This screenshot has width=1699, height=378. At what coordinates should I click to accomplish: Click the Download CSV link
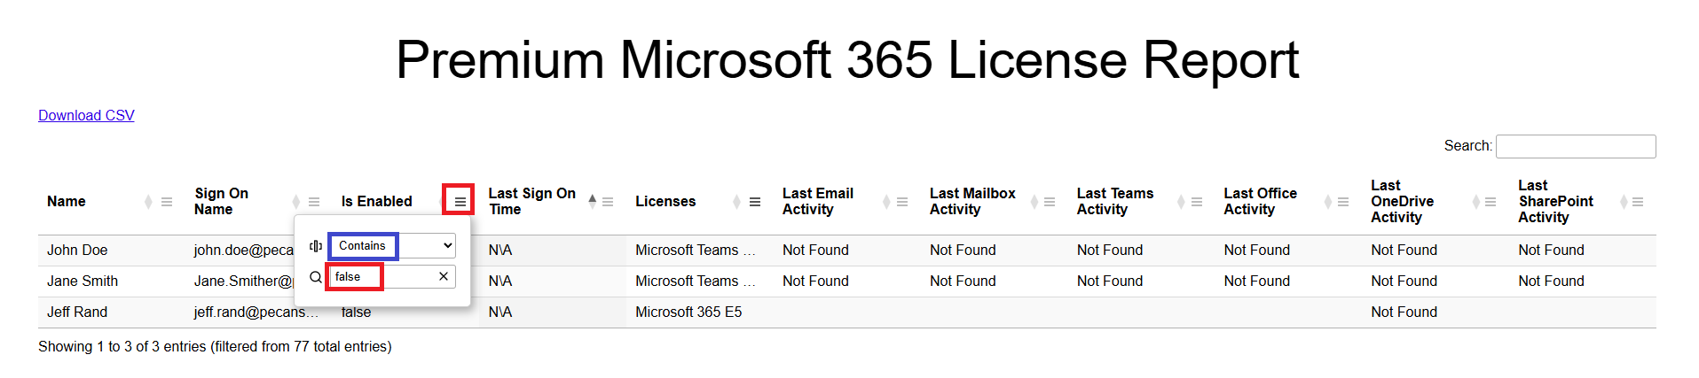pos(86,116)
